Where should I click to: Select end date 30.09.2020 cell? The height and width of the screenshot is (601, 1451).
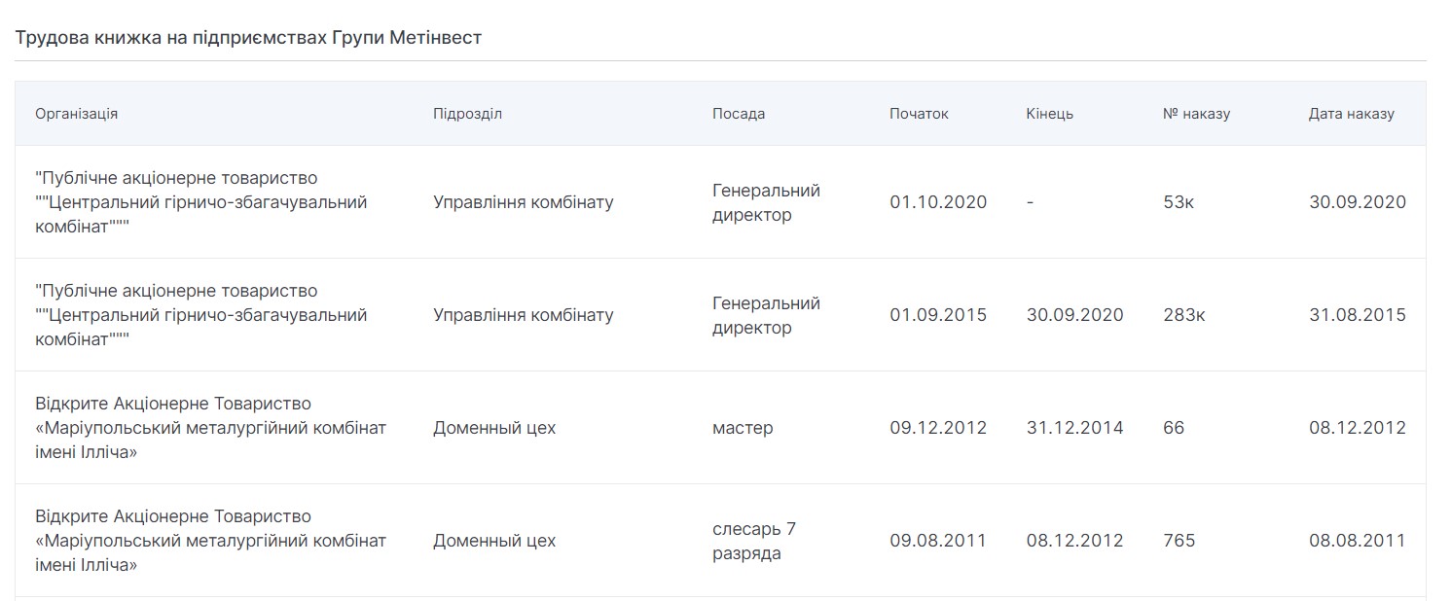tap(1074, 315)
